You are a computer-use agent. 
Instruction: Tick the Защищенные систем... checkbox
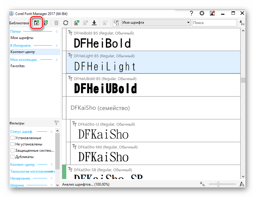coord(12,150)
